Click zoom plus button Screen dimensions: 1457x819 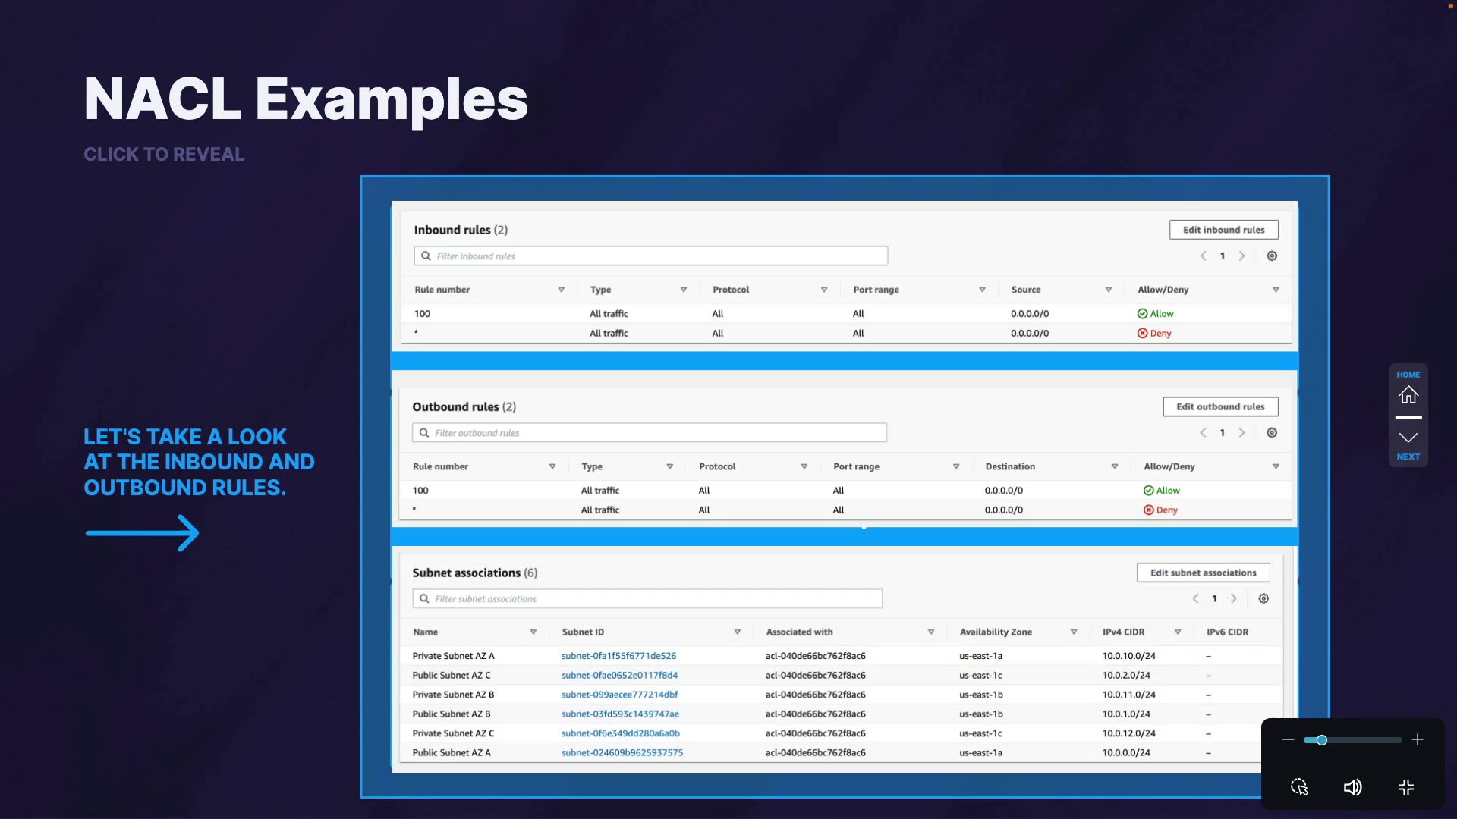click(1418, 740)
